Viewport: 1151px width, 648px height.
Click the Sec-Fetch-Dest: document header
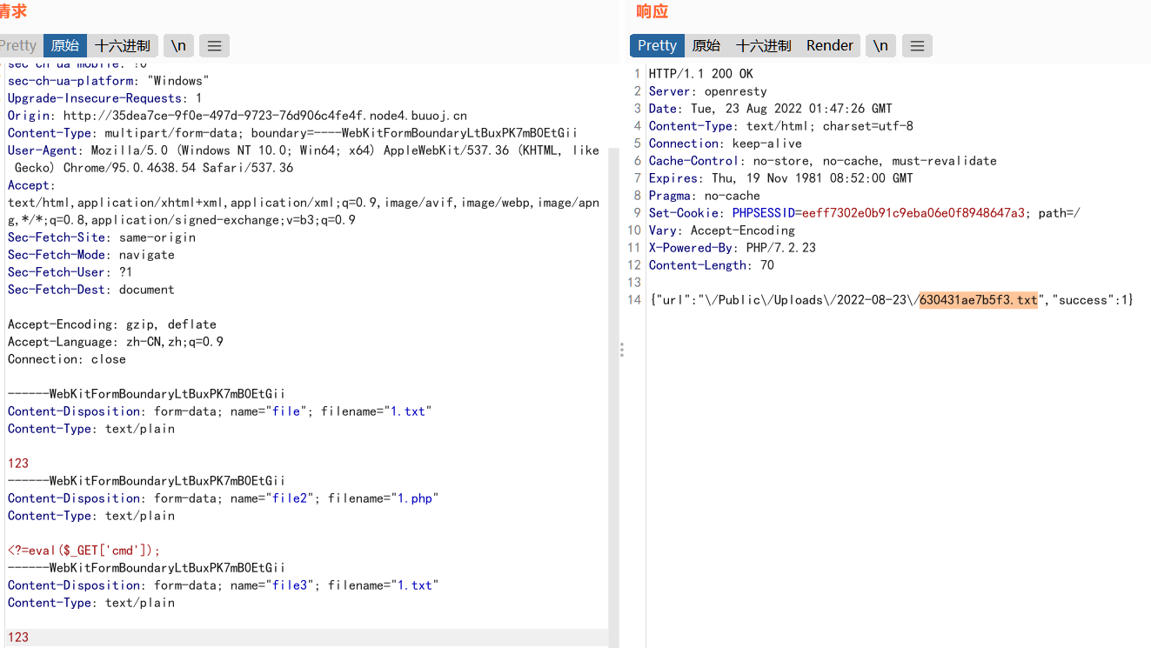[x=91, y=290]
